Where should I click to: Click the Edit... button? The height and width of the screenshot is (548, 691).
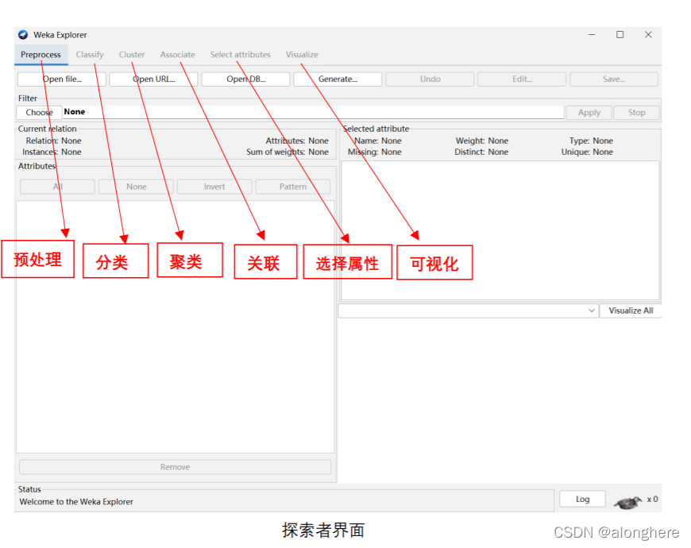522,79
